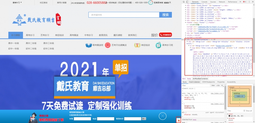Open the DOM Breakpoints tab
The width and height of the screenshot is (255, 123).
tap(209, 82)
